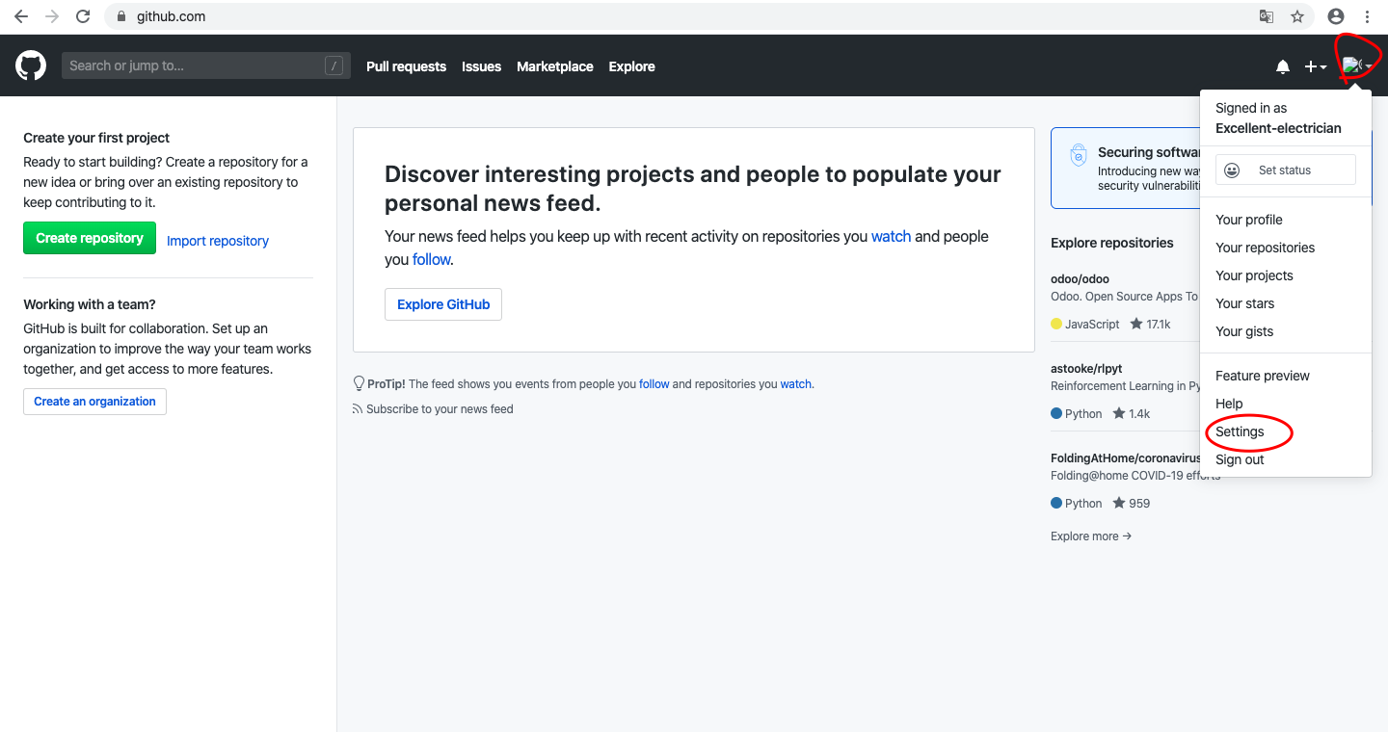1388x732 pixels.
Task: Click the star count 1.4k for astooke/rlpyt
Action: 1132,413
